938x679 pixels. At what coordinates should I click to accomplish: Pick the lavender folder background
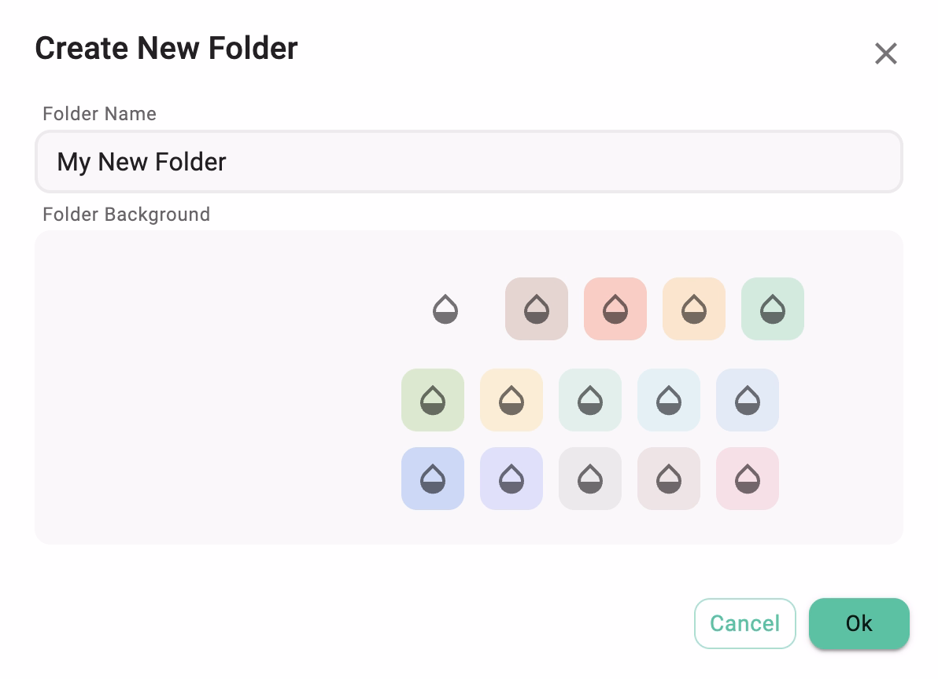511,479
